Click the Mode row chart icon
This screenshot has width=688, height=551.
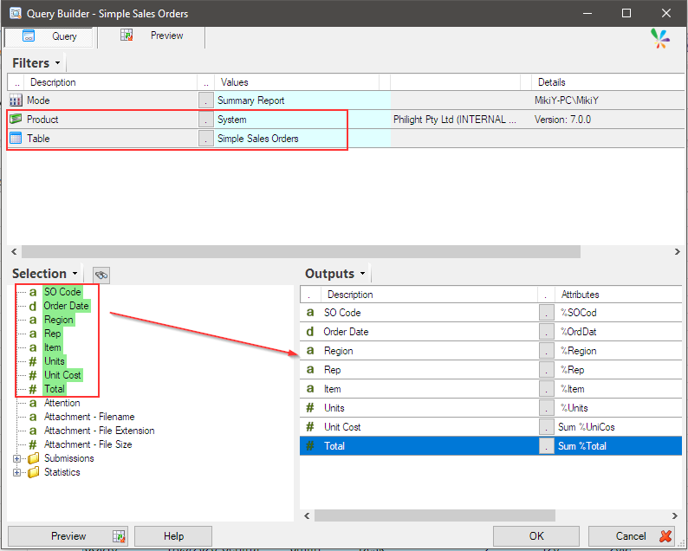tap(16, 100)
